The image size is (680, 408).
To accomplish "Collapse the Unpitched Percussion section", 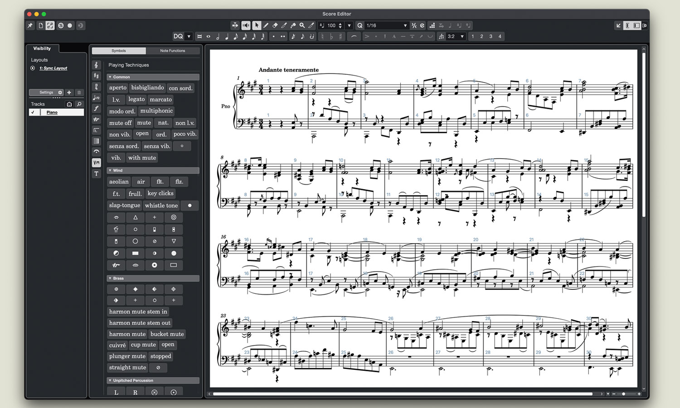I will tap(110, 380).
